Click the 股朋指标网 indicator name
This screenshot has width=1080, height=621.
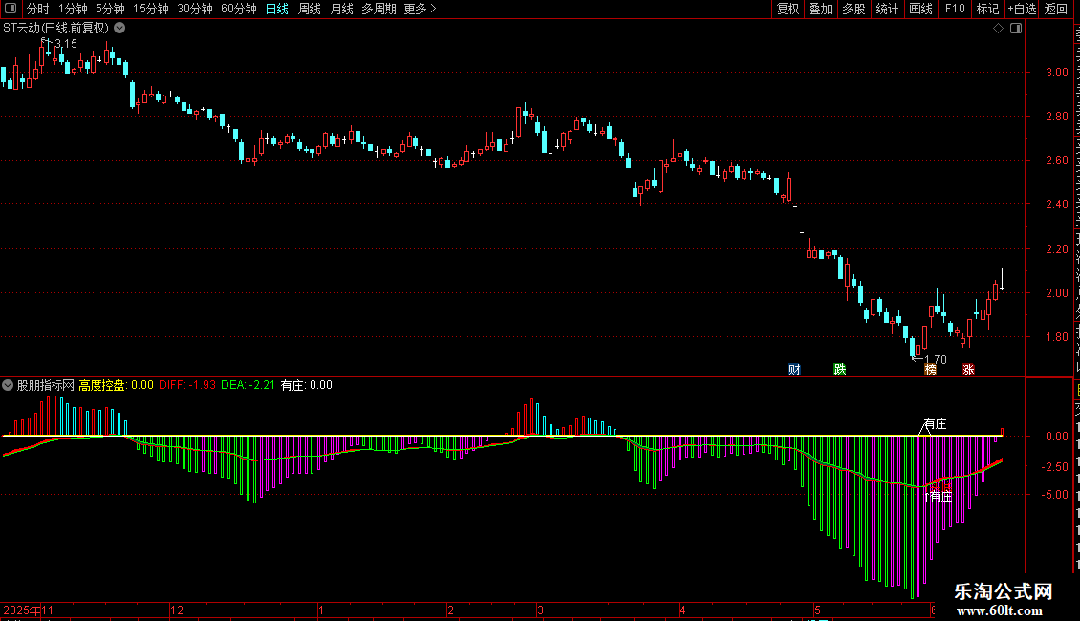[x=46, y=385]
